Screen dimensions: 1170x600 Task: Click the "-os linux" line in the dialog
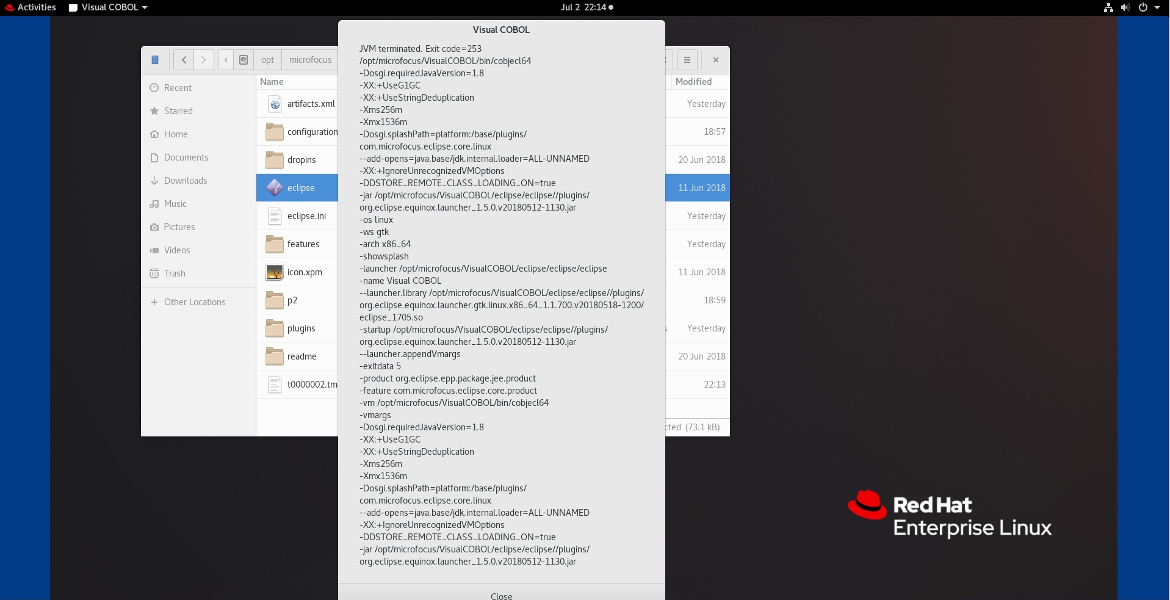pos(376,220)
